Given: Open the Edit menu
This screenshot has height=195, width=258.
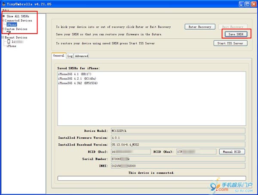Looking at the screenshot, I should point(6,10).
